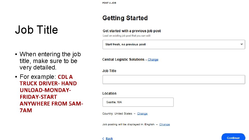Click 'Get started with a previous job post' label

click(132, 31)
